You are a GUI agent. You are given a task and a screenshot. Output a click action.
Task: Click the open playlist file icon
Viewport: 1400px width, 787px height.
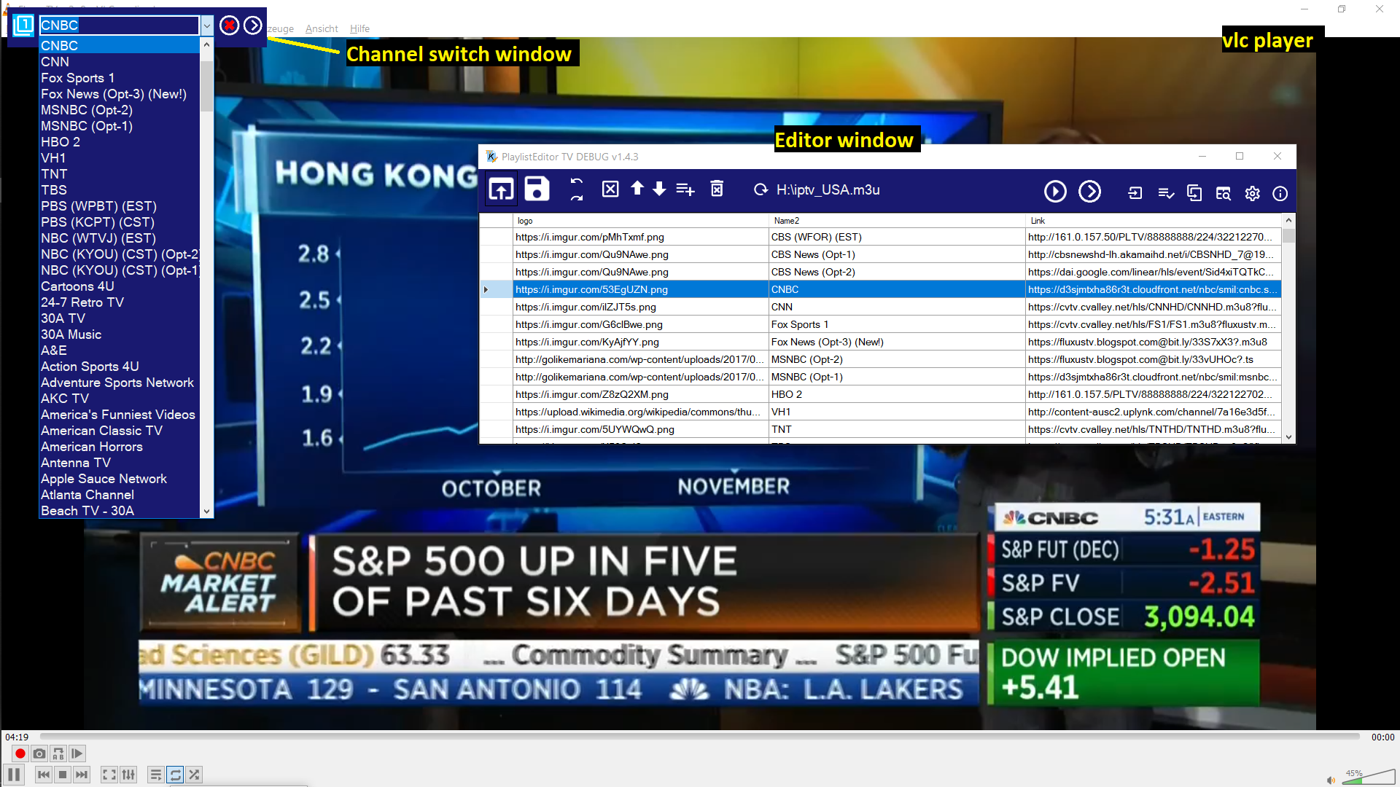coord(501,189)
